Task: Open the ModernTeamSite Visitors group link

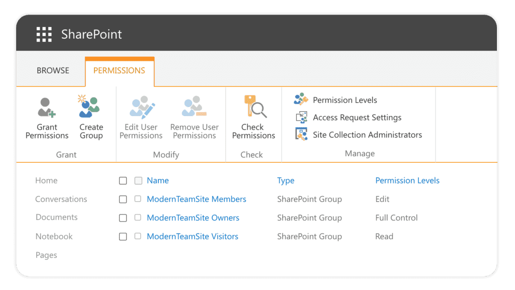Action: [193, 237]
